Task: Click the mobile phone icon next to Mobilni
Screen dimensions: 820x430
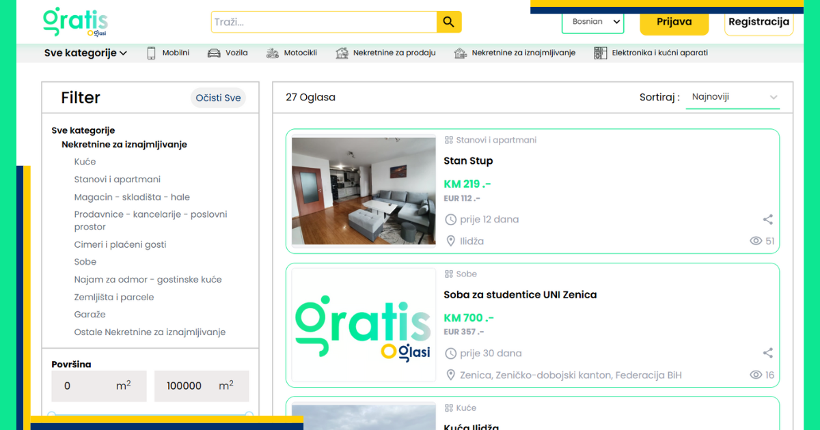Action: click(152, 53)
